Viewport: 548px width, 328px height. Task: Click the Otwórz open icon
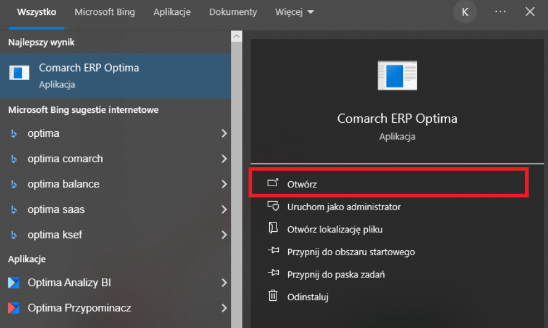click(273, 182)
